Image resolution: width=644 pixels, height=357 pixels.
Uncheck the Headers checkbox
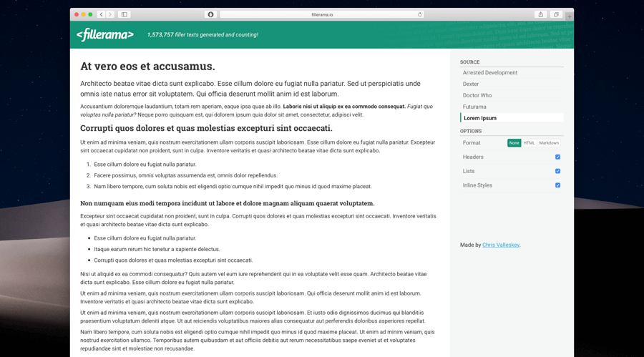coord(557,157)
